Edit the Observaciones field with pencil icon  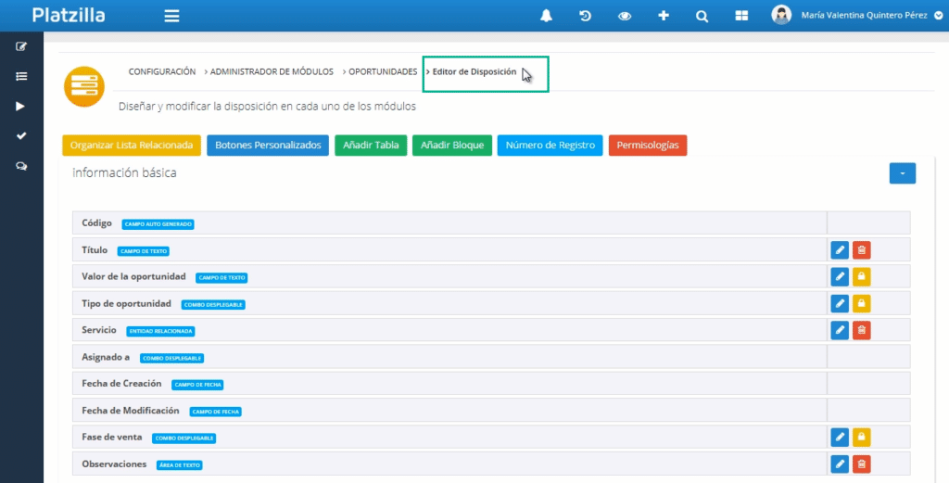tap(840, 464)
